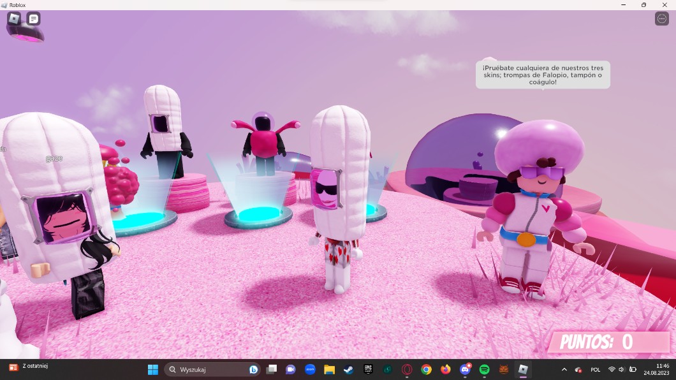Open the clock and date panel

point(656,369)
